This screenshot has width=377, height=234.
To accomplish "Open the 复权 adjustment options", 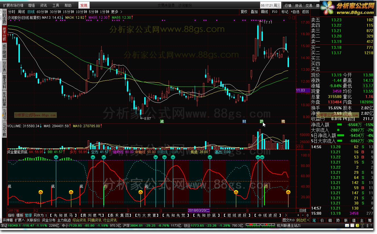I will point(244,12).
